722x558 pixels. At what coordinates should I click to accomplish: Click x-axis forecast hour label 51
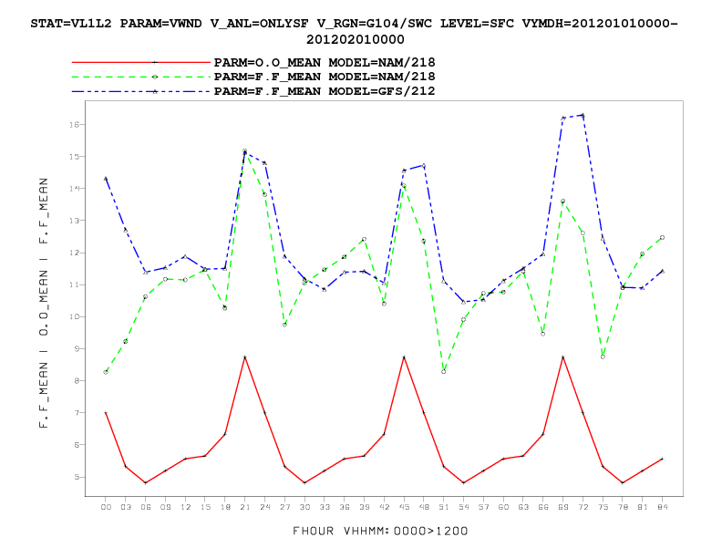(444, 507)
